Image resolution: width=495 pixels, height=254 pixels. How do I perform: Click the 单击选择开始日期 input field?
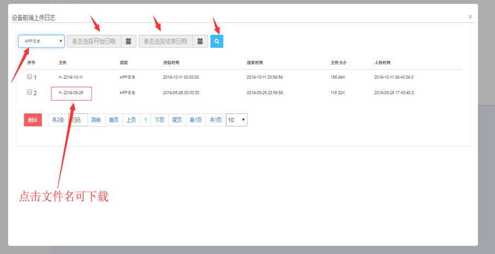tap(94, 41)
